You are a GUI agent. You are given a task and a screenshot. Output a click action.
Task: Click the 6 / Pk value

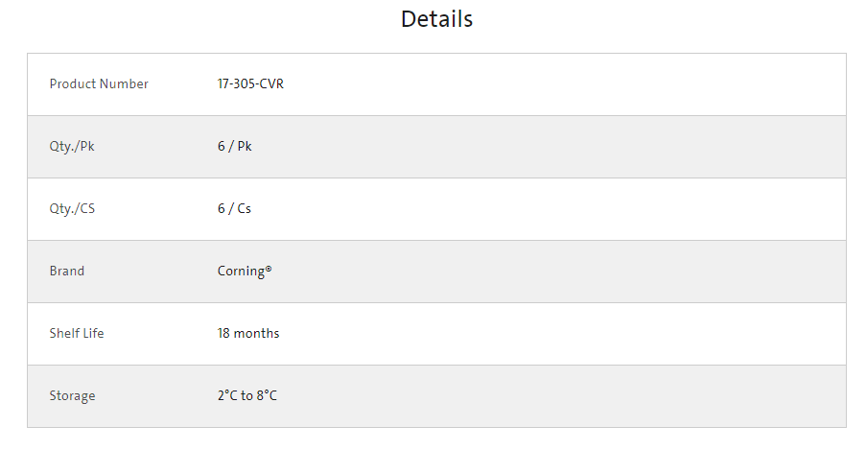(x=235, y=147)
